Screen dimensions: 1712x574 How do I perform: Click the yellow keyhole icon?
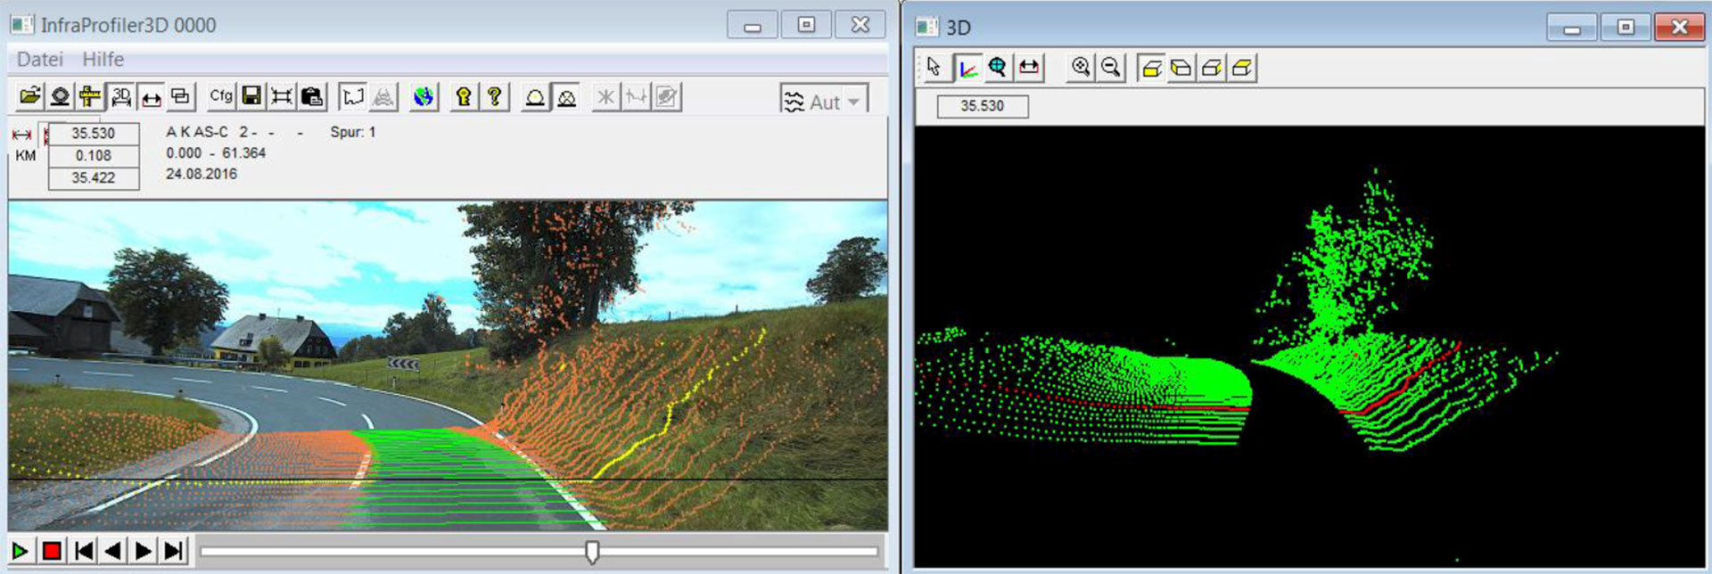coord(464,96)
